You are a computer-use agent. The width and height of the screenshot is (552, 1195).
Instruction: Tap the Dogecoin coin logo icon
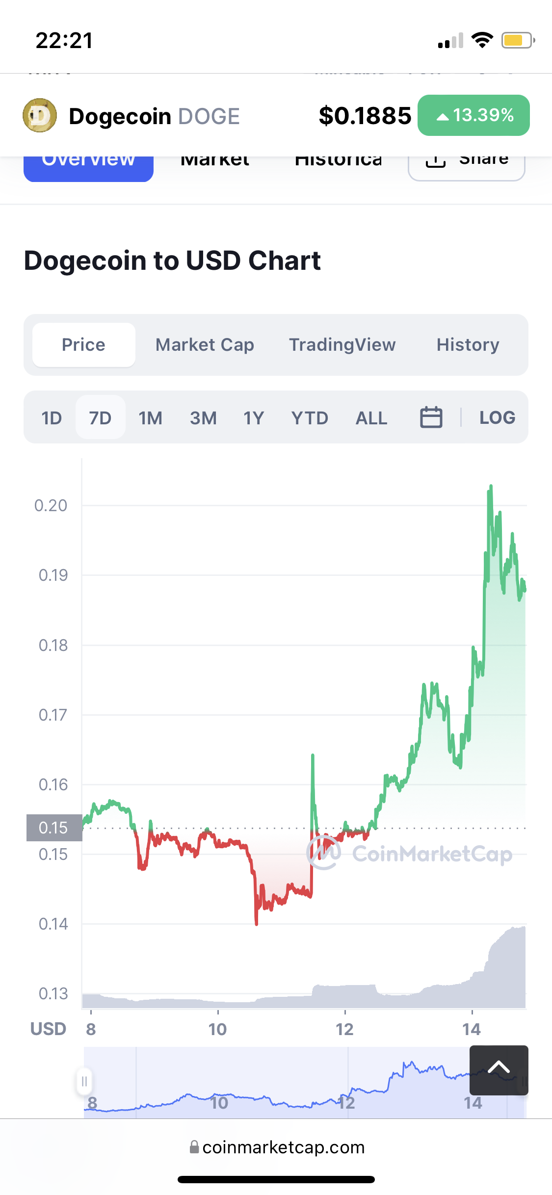(40, 116)
